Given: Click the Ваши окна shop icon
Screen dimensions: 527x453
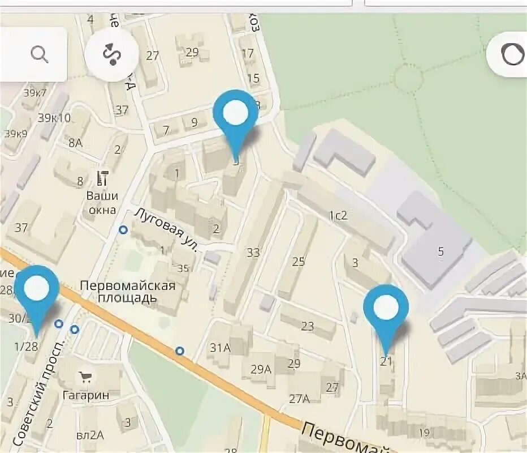Looking at the screenshot, I should (102, 178).
